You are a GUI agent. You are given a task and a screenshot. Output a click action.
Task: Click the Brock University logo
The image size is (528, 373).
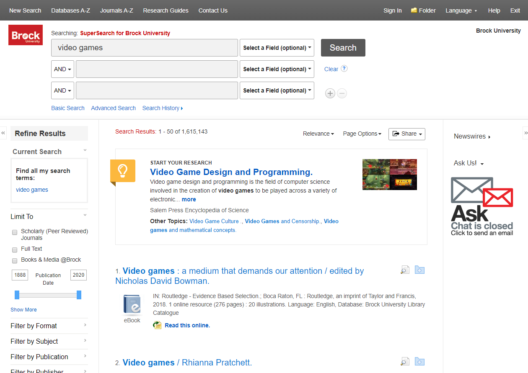pyautogui.click(x=26, y=35)
